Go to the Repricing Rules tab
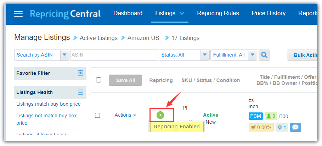This screenshot has height=146, width=322. 218,13
